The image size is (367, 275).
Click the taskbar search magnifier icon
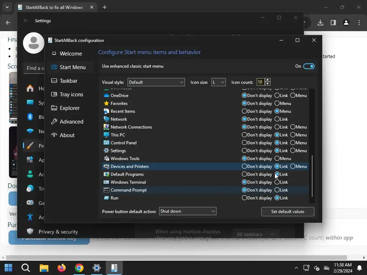tap(26, 268)
